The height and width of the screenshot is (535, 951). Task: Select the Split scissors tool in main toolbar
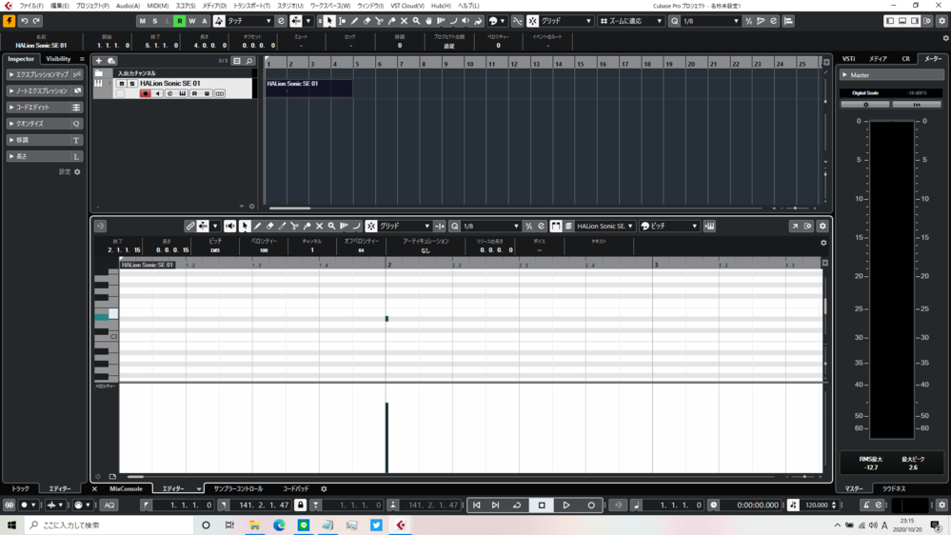click(379, 21)
